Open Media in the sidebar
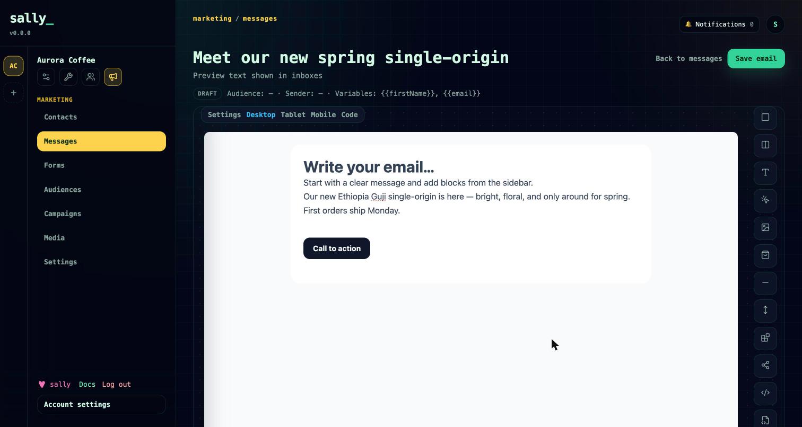This screenshot has width=802, height=427. click(101, 238)
